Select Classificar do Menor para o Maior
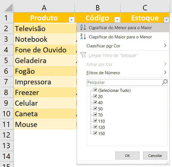The height and width of the screenshot is (167, 172). (120, 27)
